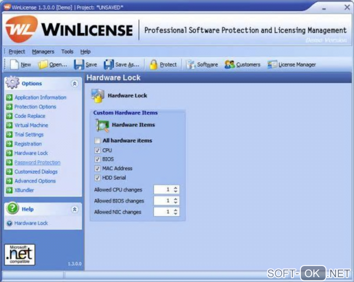This screenshot has height=282, width=354.
Task: Click the Software manager icon
Action: click(191, 64)
